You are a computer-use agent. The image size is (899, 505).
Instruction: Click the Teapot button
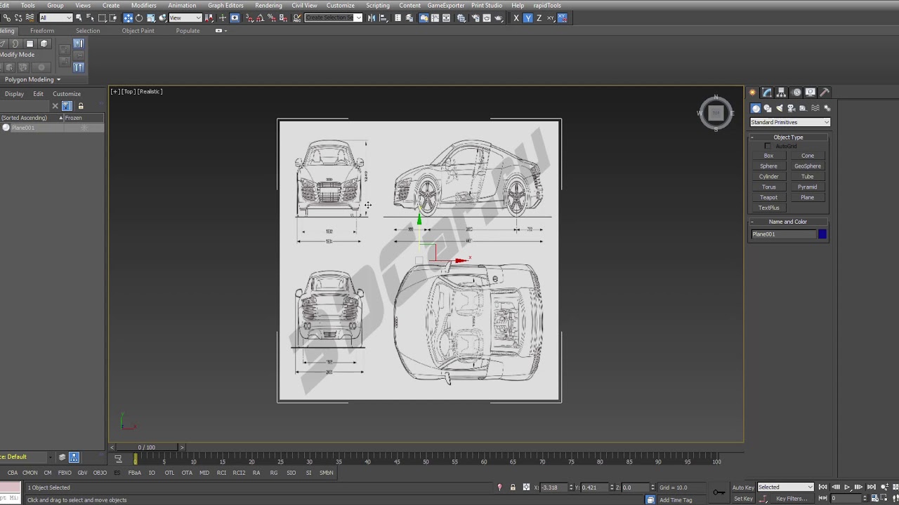point(768,197)
